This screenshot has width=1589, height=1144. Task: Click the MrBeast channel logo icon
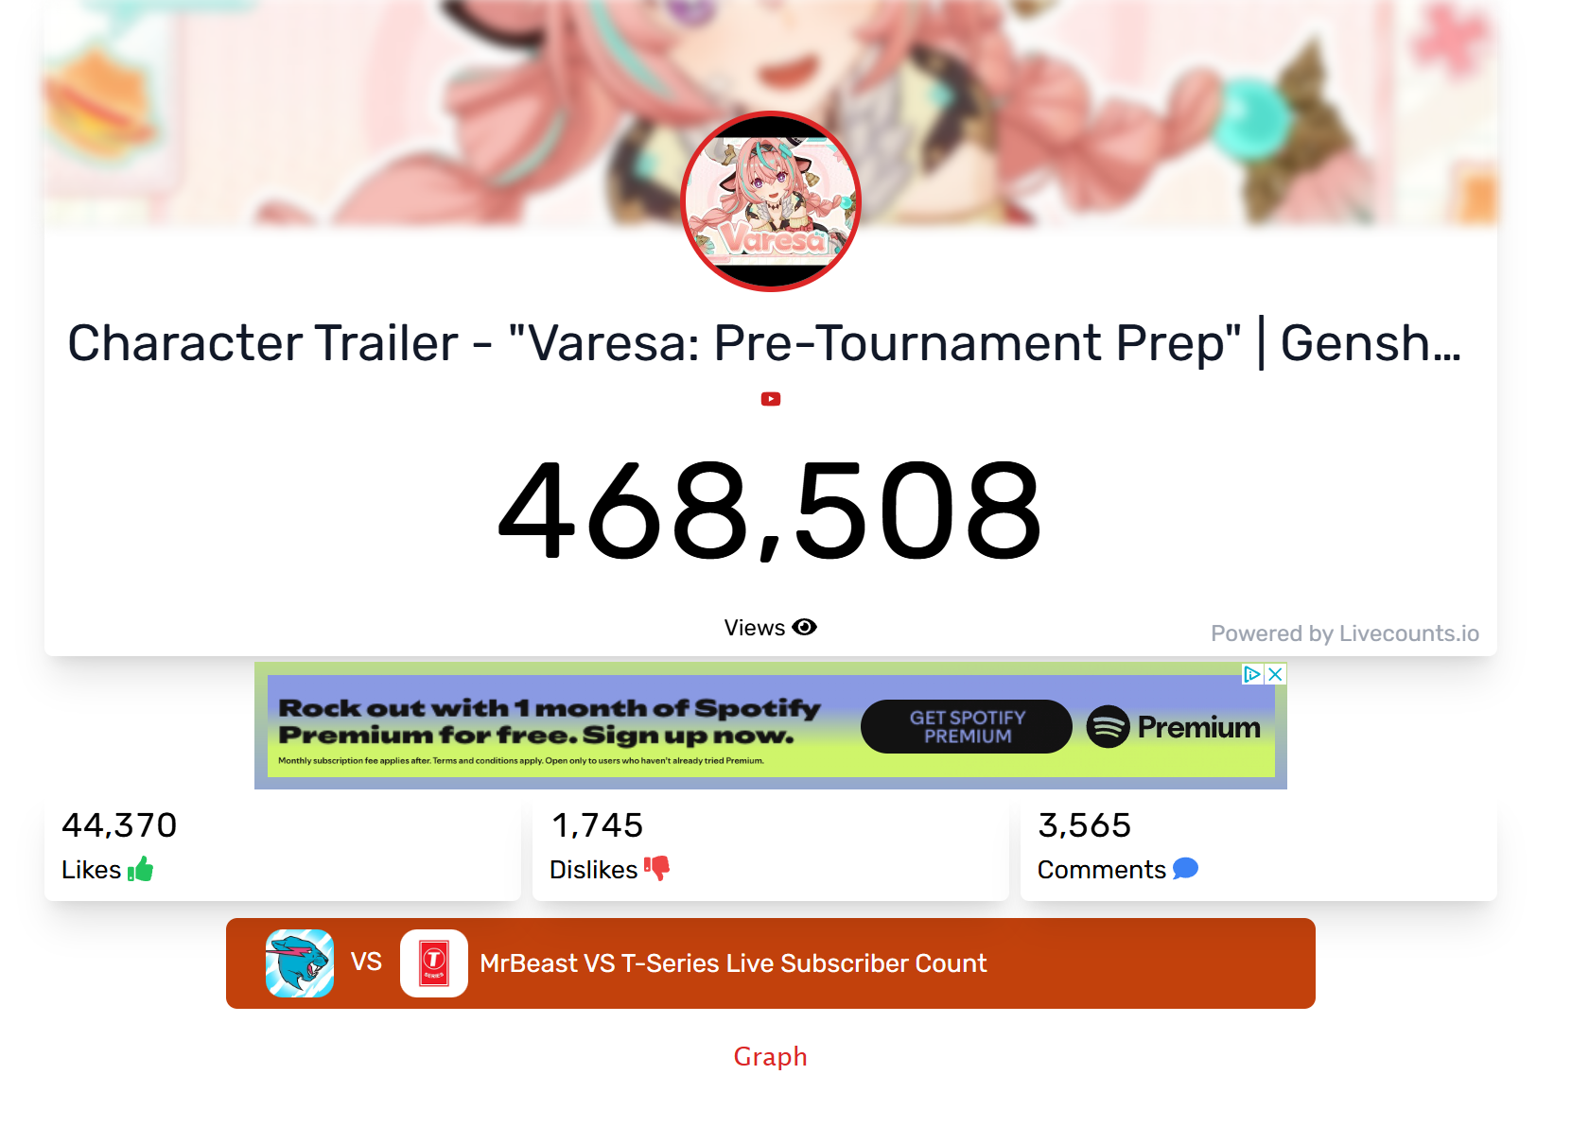coord(300,963)
